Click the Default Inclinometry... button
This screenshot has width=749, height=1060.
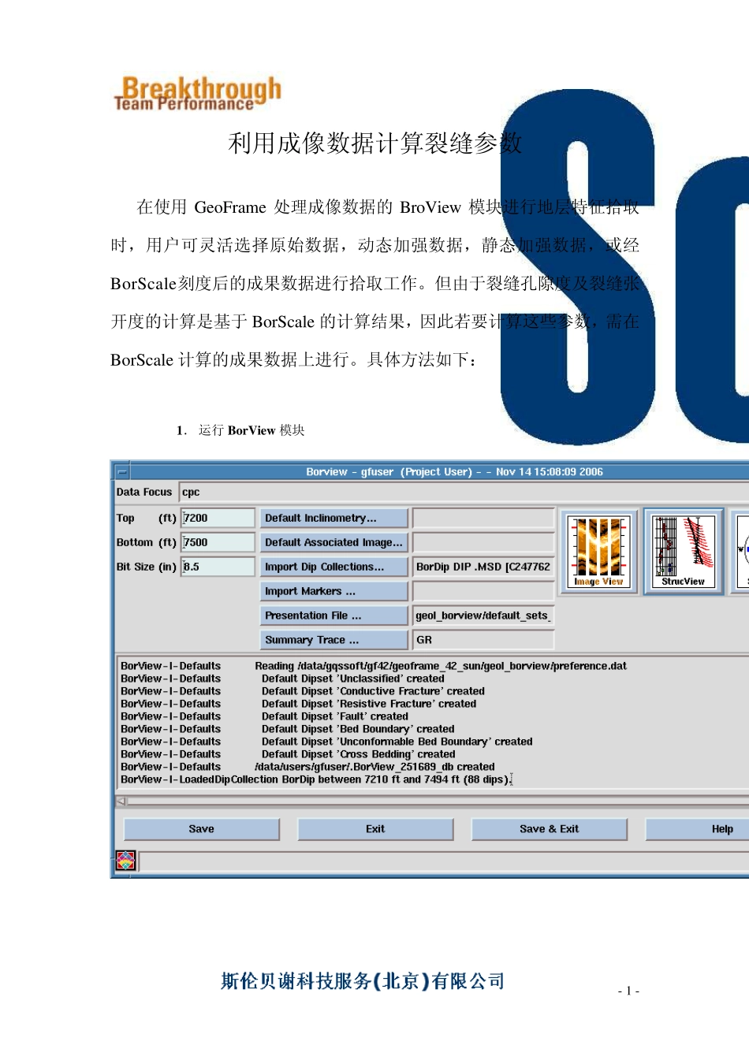coord(334,518)
